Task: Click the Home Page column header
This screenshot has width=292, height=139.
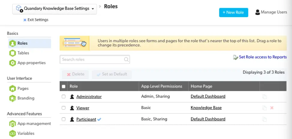Action: click(x=224, y=86)
